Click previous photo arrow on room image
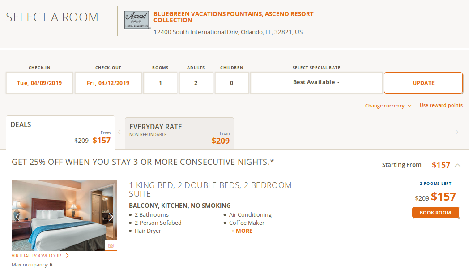Viewport: 469px width, 270px height. (x=18, y=217)
